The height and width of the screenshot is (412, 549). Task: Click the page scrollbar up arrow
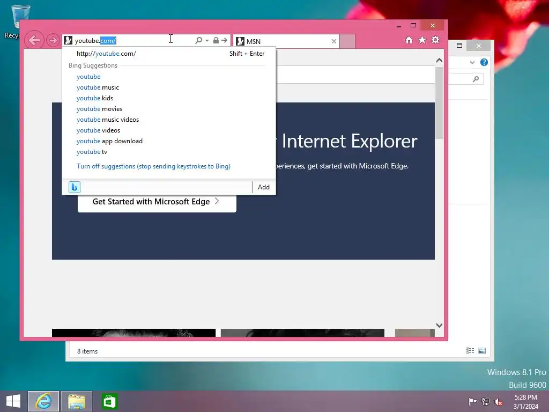point(439,61)
